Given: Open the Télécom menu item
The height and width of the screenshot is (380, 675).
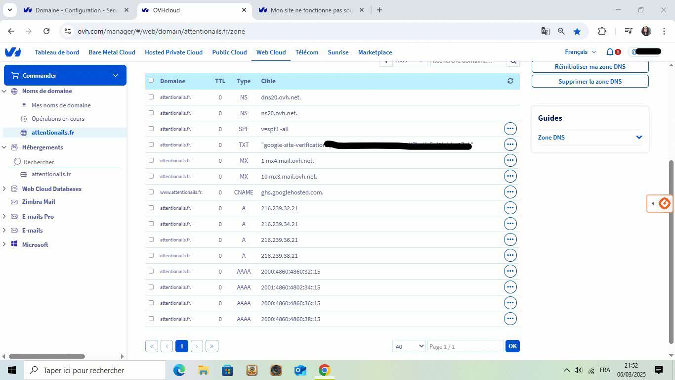Looking at the screenshot, I should tap(307, 52).
